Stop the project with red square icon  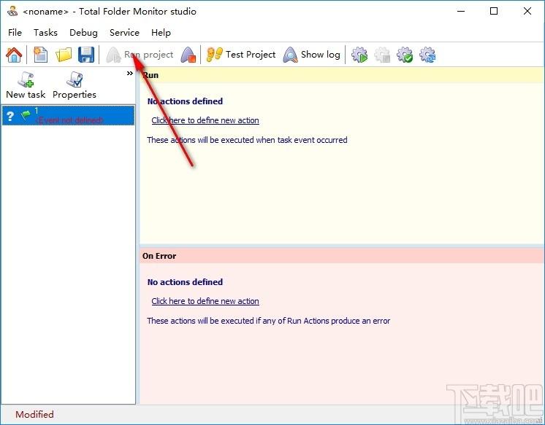pos(188,55)
